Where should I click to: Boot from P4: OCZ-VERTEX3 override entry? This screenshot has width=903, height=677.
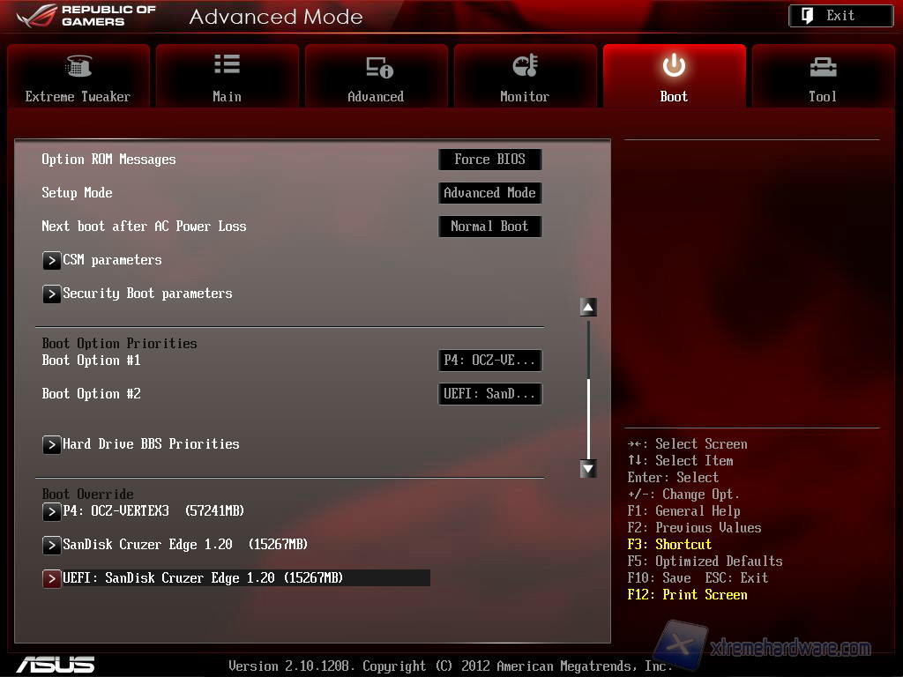(153, 511)
